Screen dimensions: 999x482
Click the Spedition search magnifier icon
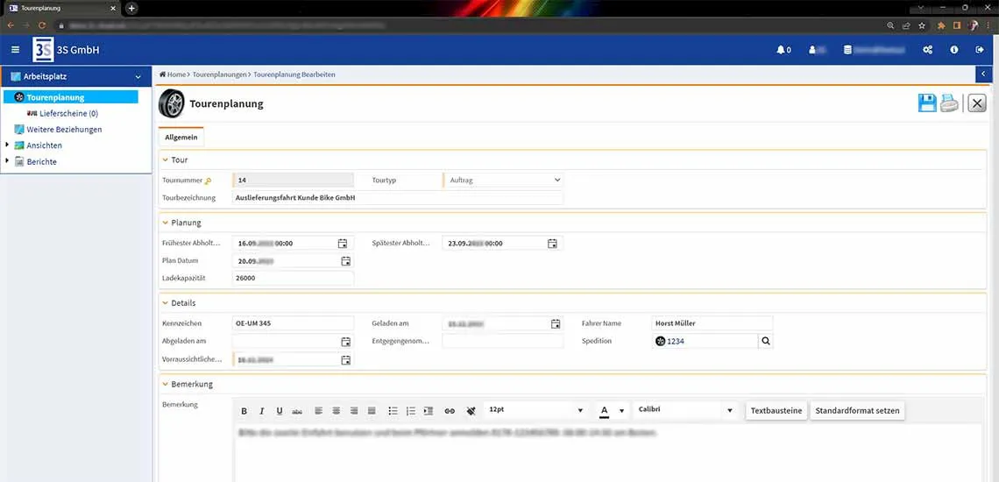pos(766,341)
